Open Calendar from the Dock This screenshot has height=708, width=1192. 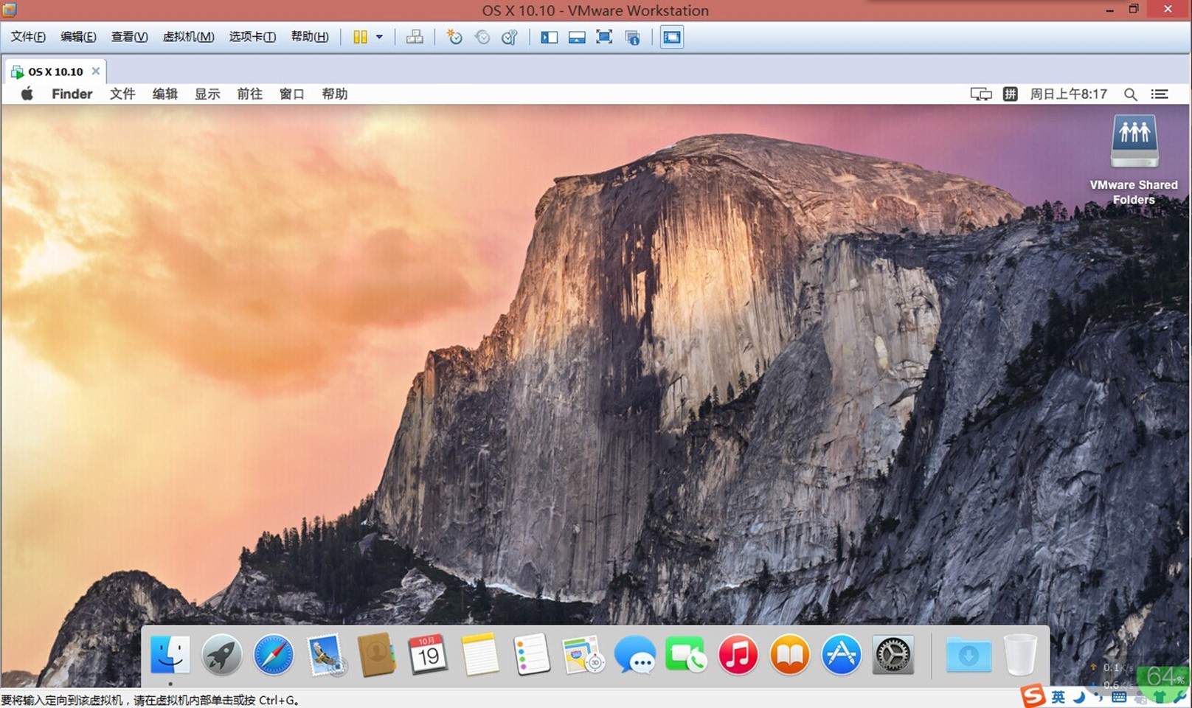(428, 654)
